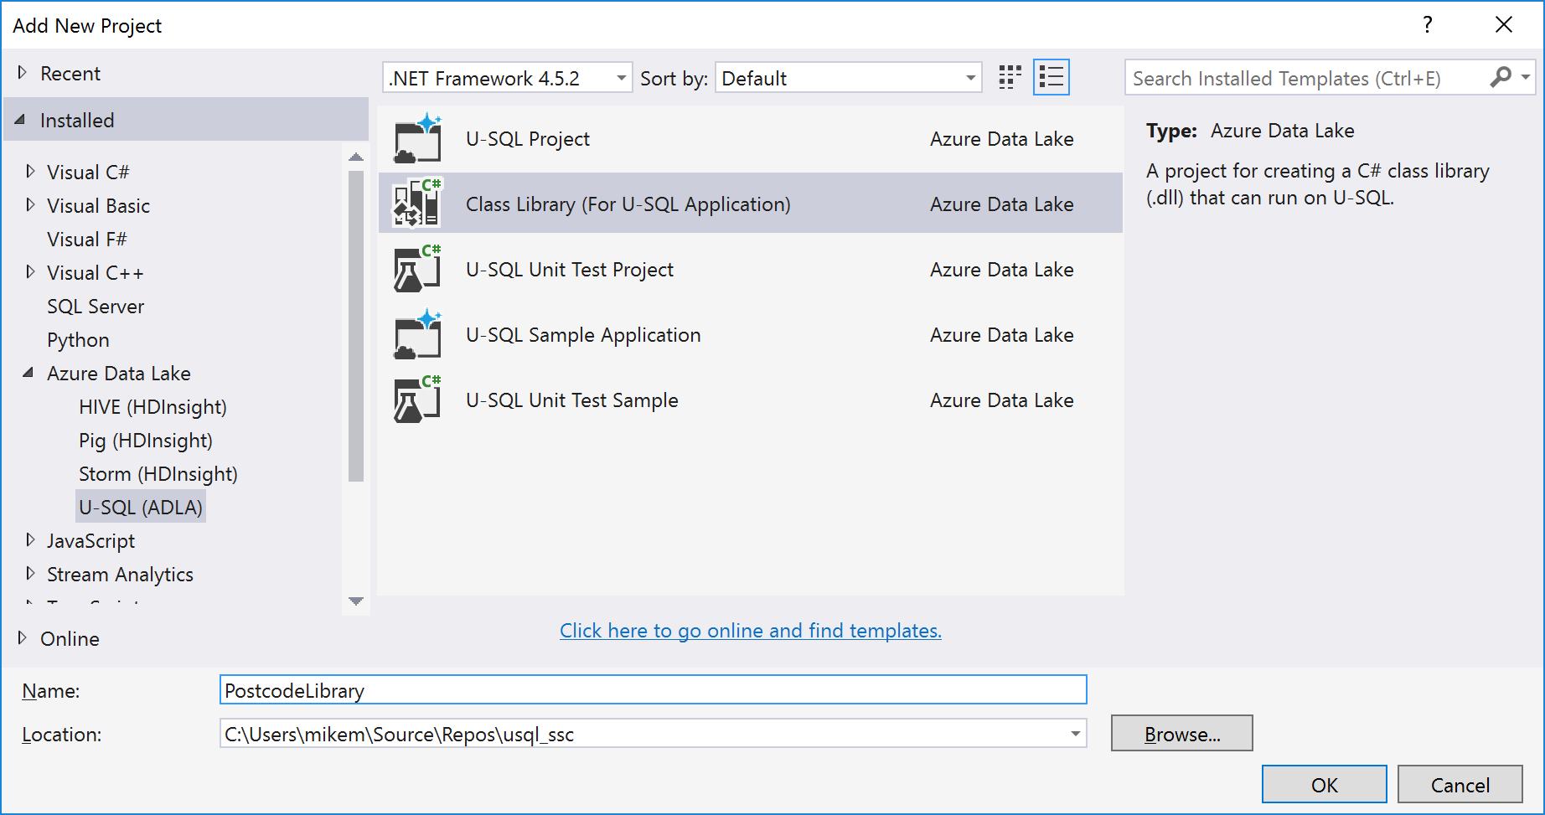This screenshot has height=815, width=1545.
Task: Open the Sort by dropdown
Action: click(x=970, y=79)
